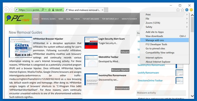
Task: Open MetroWhiz Toolbar article
Action: point(108,57)
